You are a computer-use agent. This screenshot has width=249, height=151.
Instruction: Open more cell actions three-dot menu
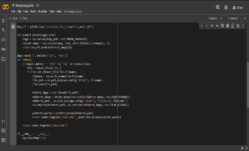(243, 26)
